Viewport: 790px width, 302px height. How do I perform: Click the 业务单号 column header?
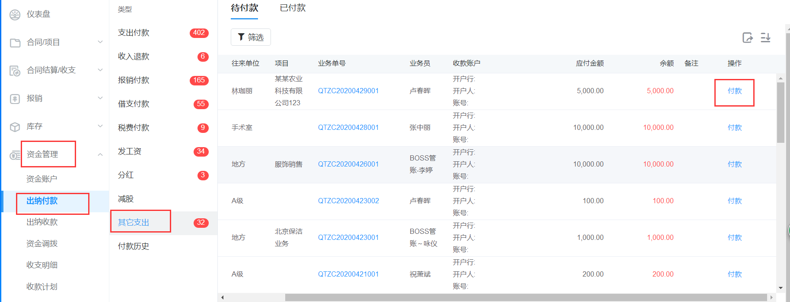click(332, 63)
